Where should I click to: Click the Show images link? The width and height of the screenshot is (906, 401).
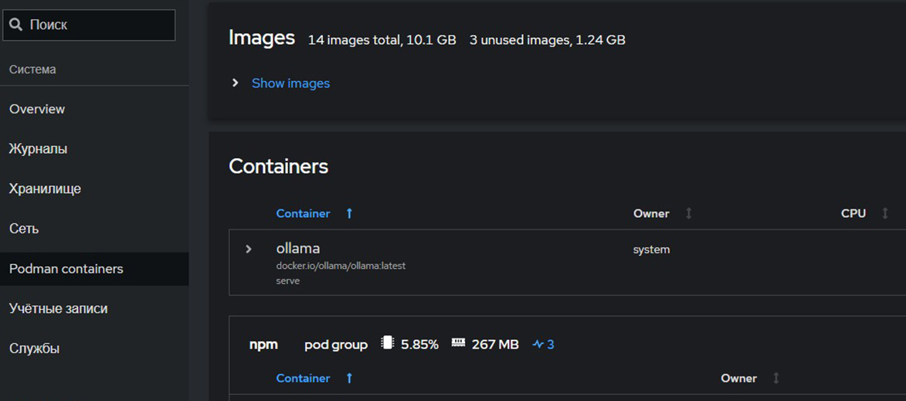pyautogui.click(x=290, y=83)
